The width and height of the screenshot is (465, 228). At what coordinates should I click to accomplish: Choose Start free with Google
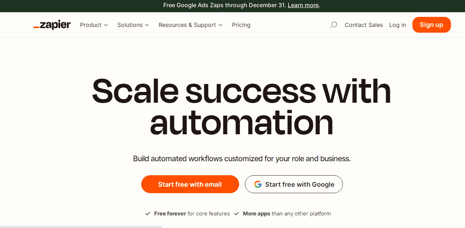(294, 184)
